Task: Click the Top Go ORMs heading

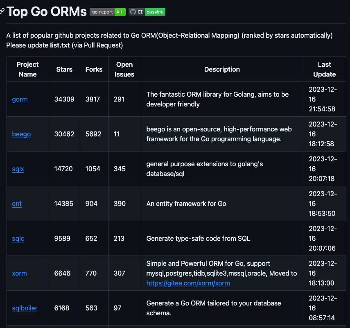Action: point(46,12)
